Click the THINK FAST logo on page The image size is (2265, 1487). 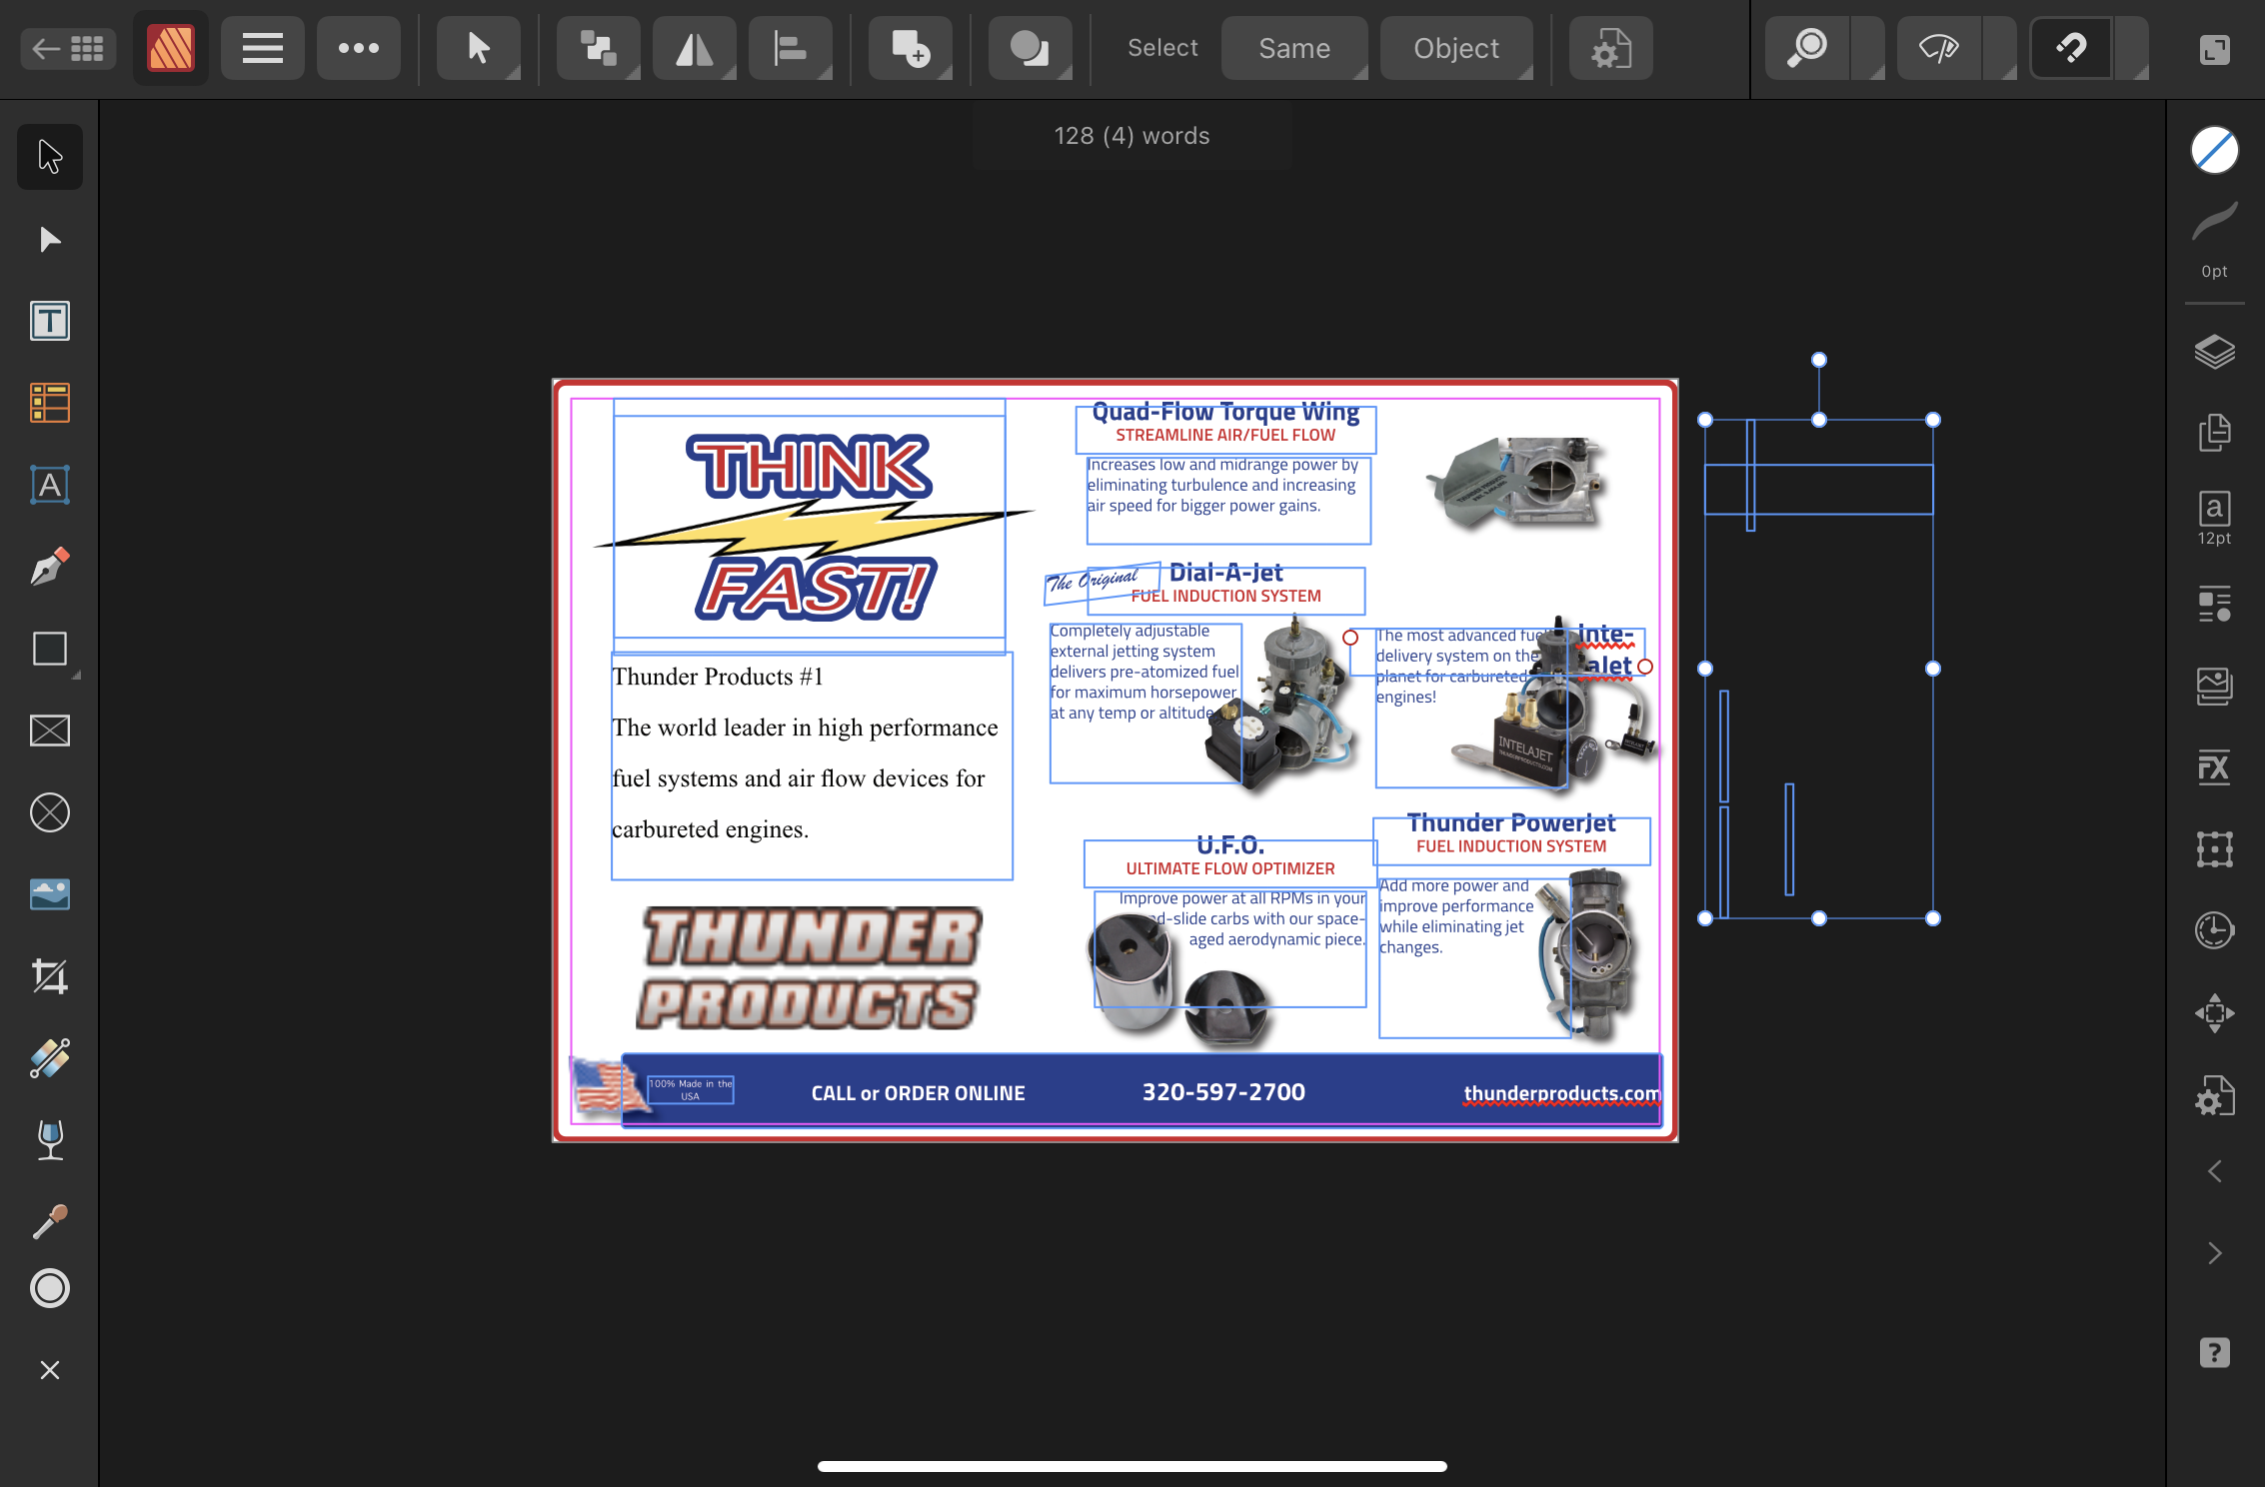point(812,527)
